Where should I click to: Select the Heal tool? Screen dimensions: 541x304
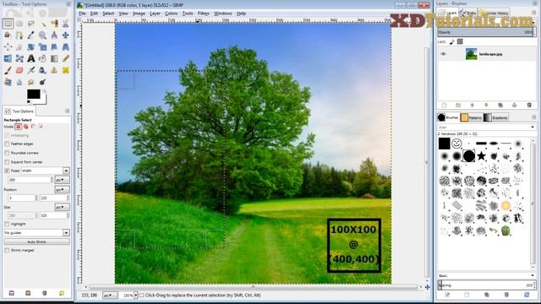point(66,70)
